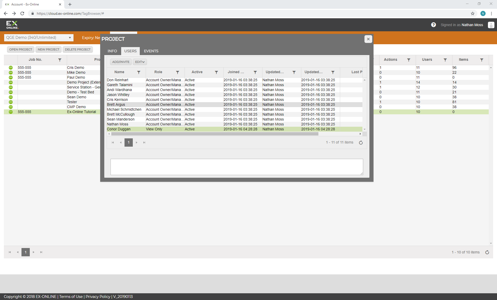Screen dimensions: 497x300
Task: Open the Privacy Policy link
Action: [98, 297]
